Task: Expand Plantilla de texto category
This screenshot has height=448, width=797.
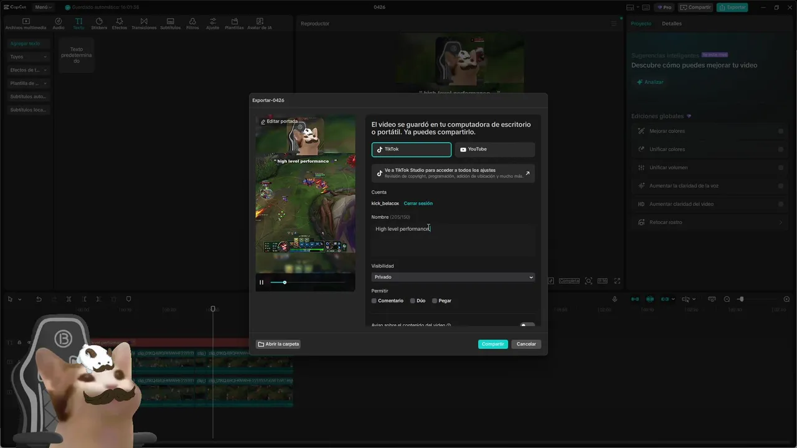Action: (x=29, y=83)
